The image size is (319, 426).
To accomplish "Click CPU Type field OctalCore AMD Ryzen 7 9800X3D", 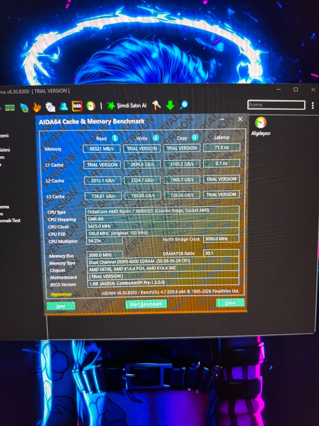I will click(162, 211).
